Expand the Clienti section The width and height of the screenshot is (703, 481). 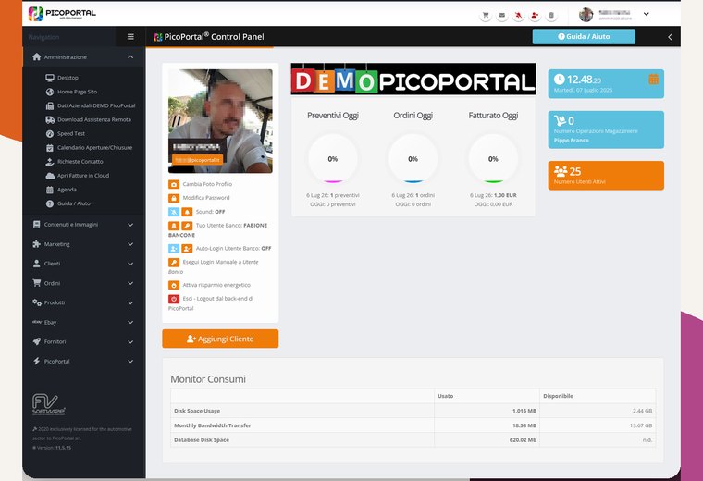pos(83,264)
